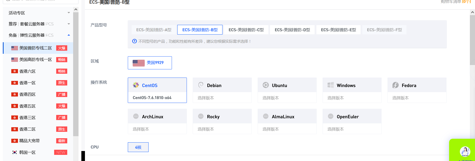The width and height of the screenshot is (475, 161).
Task: Click the AlmaLinux placeholder icon
Action: tap(266, 116)
